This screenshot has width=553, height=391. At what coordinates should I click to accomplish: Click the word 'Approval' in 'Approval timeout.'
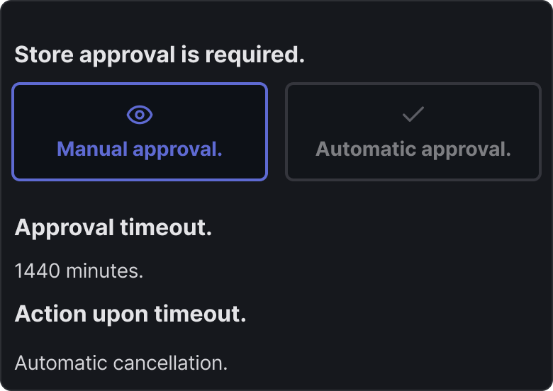(65, 228)
